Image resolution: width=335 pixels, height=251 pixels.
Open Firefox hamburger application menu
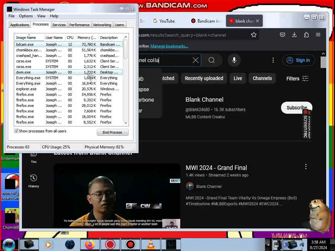318,35
